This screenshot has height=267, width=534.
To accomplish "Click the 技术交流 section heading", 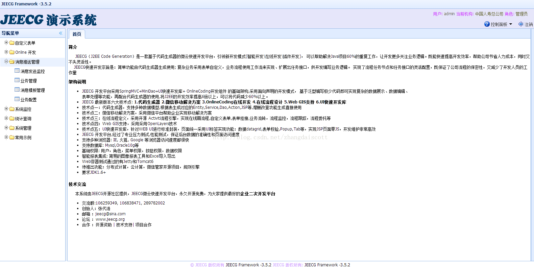I will click(77, 184).
